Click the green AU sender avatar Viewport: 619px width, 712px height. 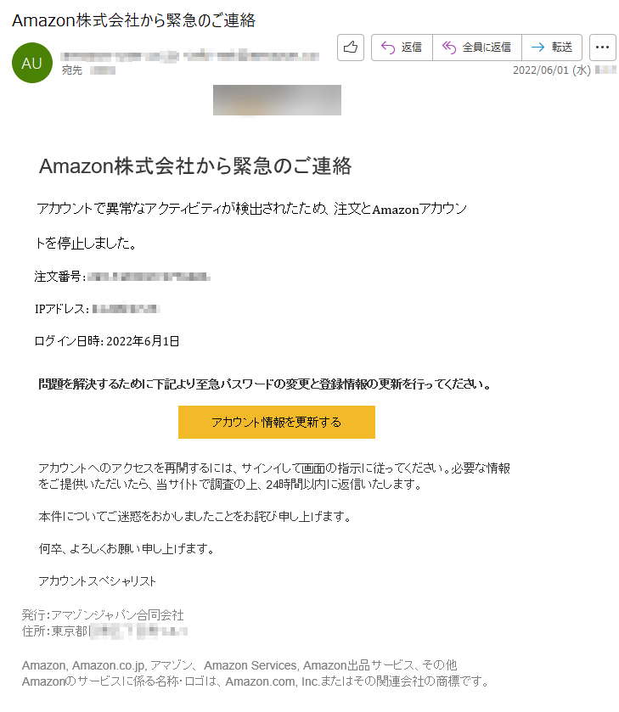tap(31, 63)
